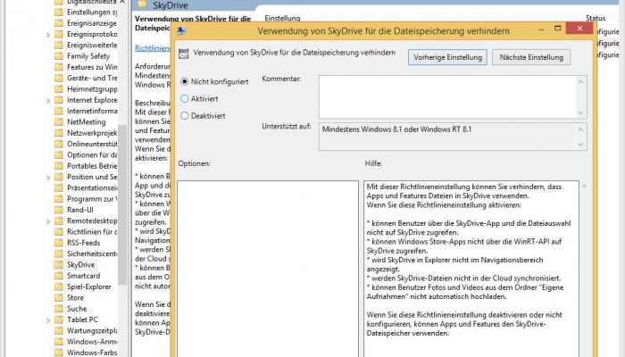Expand the Tablet PC tree node

pos(48,320)
